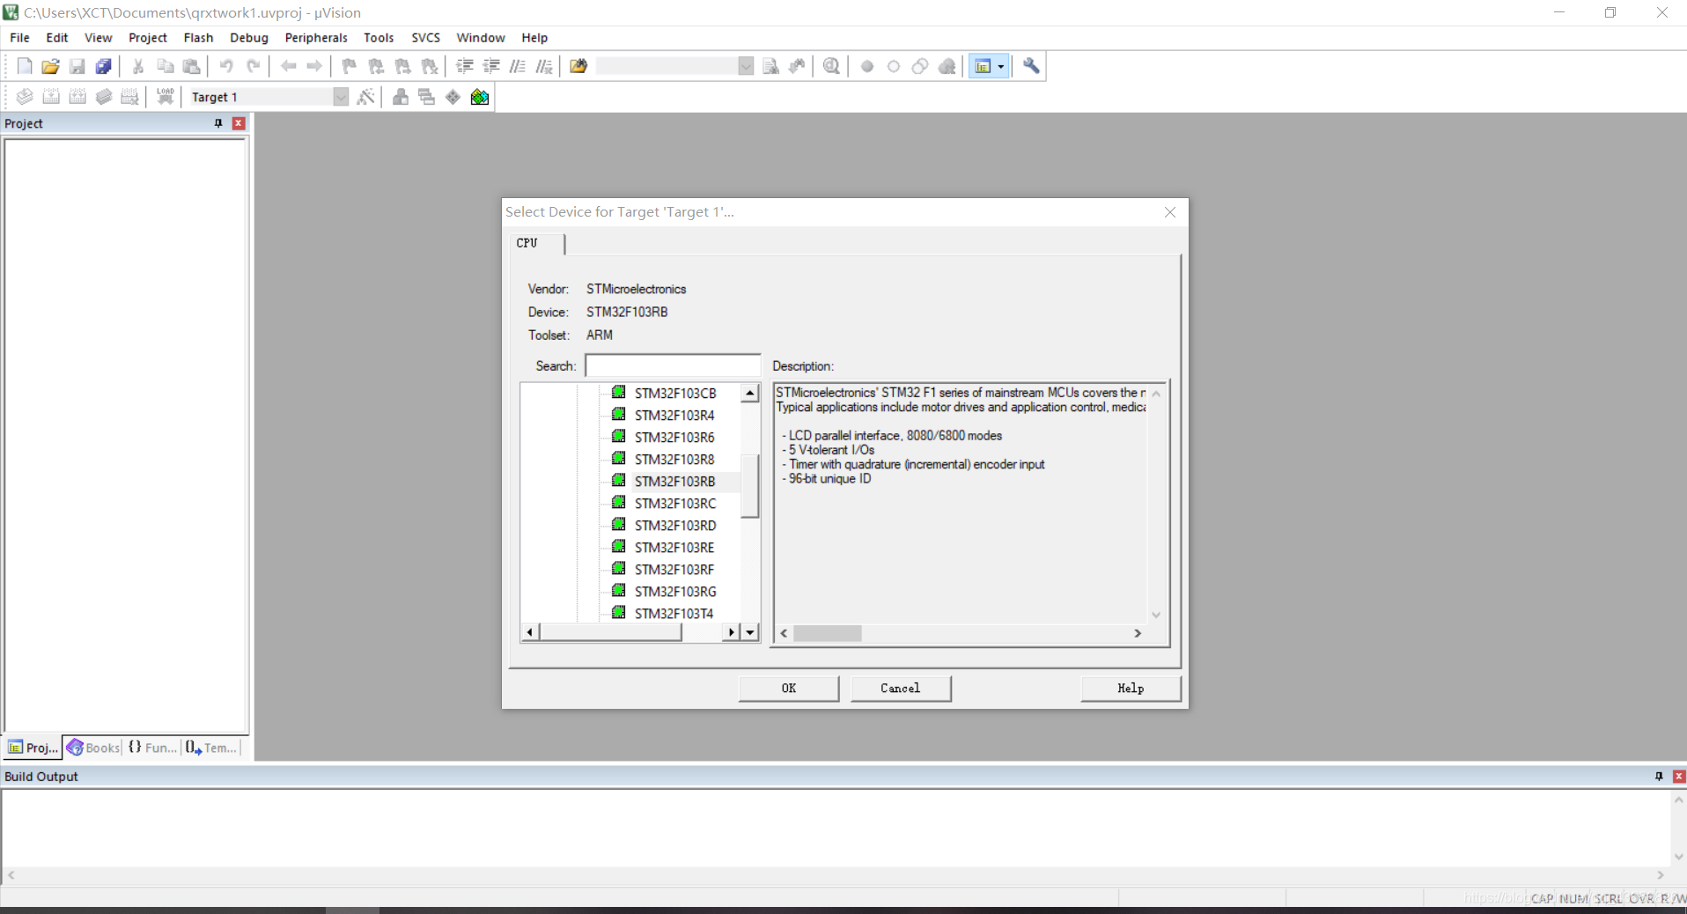The image size is (1687, 914).
Task: Confirm device selection with OK
Action: [789, 689]
